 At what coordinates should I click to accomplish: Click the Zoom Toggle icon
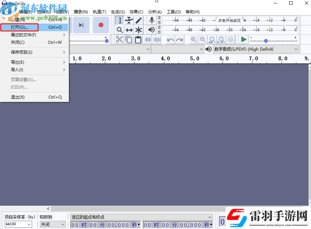(x=230, y=40)
